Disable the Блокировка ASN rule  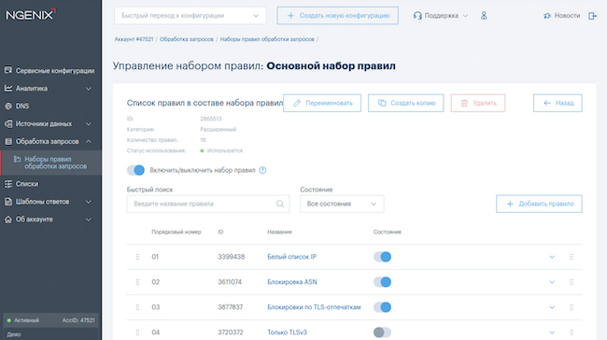382,282
